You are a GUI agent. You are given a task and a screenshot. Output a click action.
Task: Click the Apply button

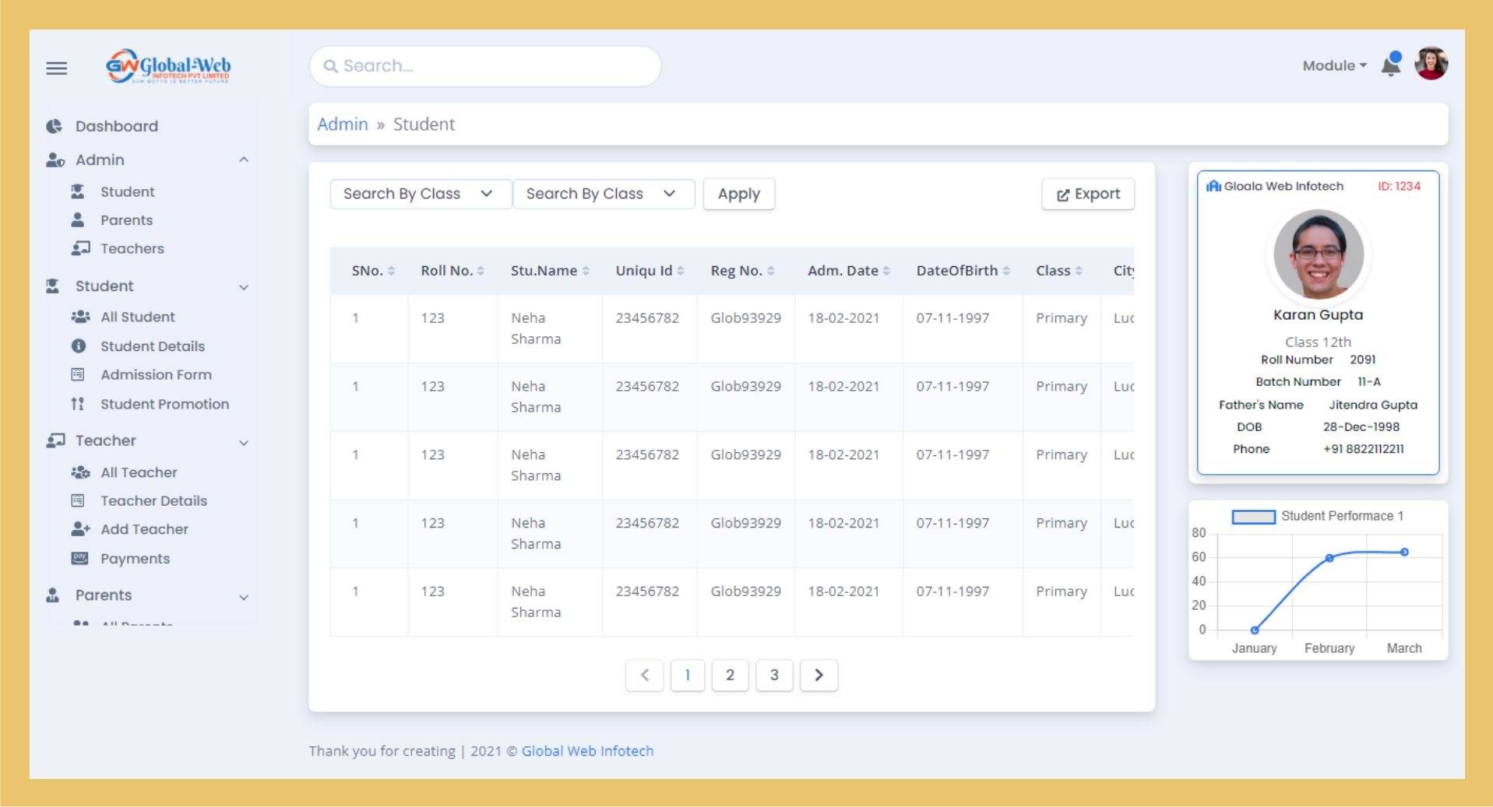pyautogui.click(x=739, y=194)
